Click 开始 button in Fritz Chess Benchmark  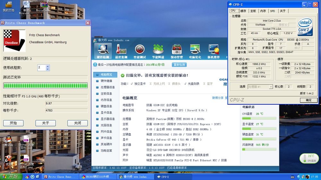click(x=13, y=123)
